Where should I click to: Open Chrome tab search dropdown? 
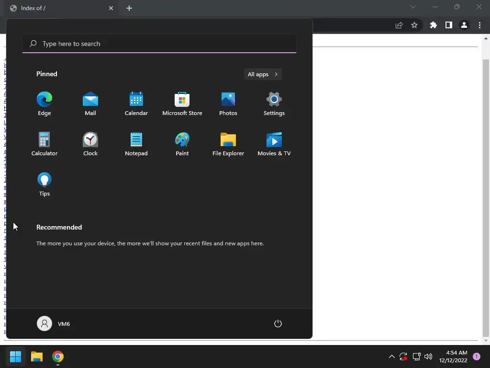pos(413,7)
